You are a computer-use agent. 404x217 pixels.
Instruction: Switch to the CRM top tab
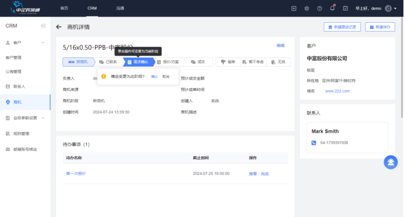click(92, 8)
